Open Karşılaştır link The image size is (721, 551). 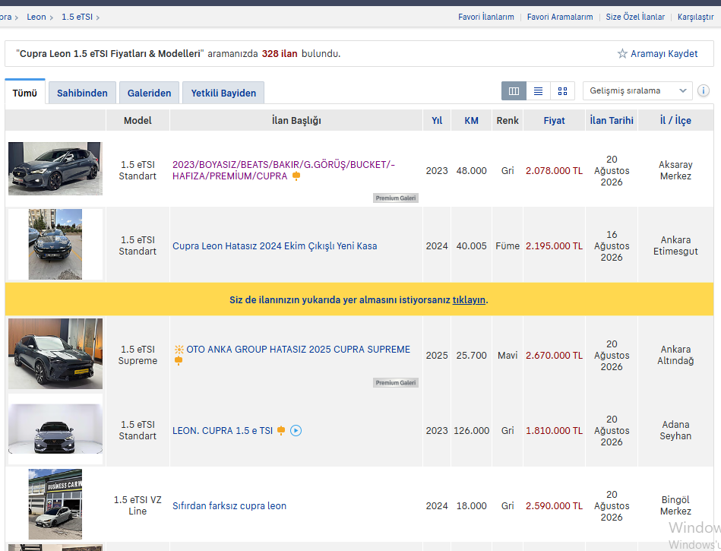click(x=695, y=17)
